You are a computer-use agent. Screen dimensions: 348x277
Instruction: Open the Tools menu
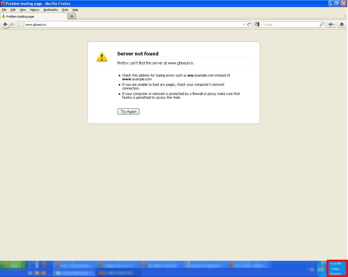pyautogui.click(x=65, y=10)
